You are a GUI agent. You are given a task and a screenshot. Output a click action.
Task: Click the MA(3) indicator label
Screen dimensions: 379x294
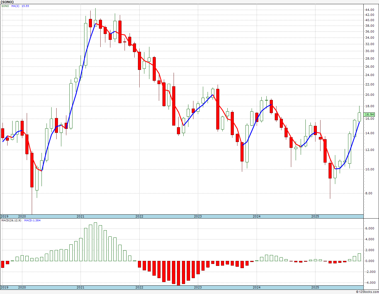(x=16, y=6)
